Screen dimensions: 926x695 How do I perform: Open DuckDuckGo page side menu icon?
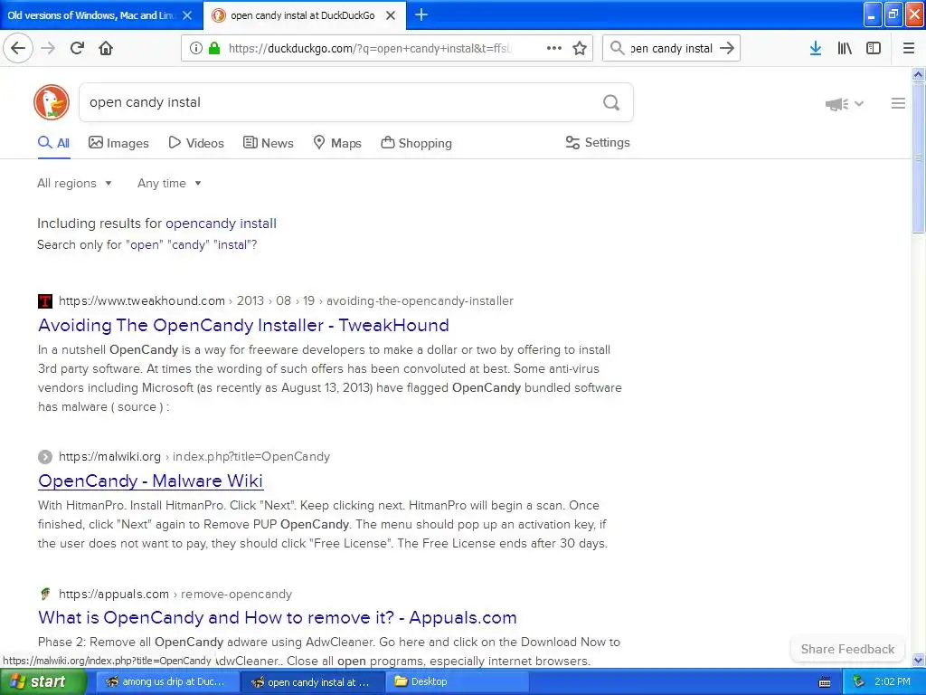pyautogui.click(x=898, y=103)
